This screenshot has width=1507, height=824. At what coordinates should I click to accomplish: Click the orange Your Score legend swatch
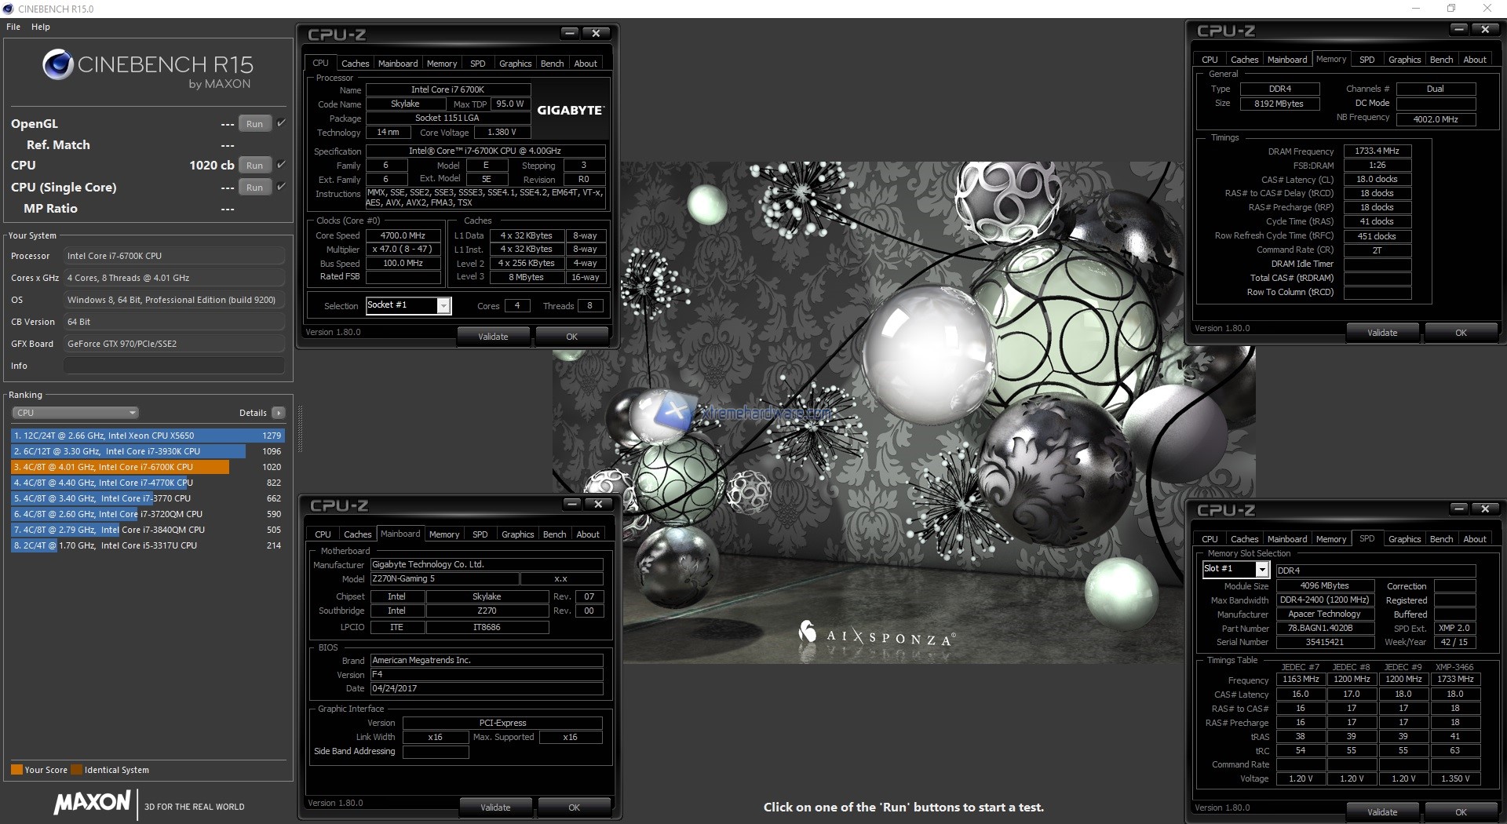point(16,770)
